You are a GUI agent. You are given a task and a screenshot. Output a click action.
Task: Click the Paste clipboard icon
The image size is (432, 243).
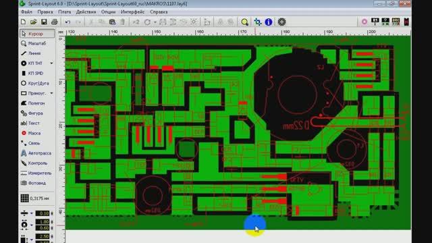tap(112, 22)
